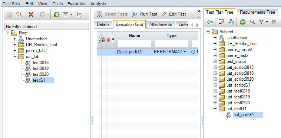Click the left tab scroll arrow

[192, 25]
